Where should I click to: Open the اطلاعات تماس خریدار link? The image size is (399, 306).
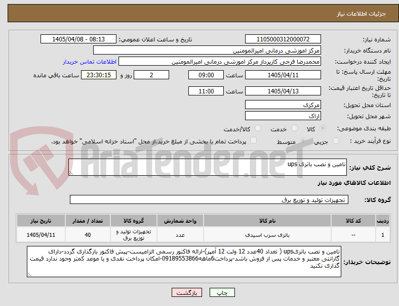click(x=90, y=62)
